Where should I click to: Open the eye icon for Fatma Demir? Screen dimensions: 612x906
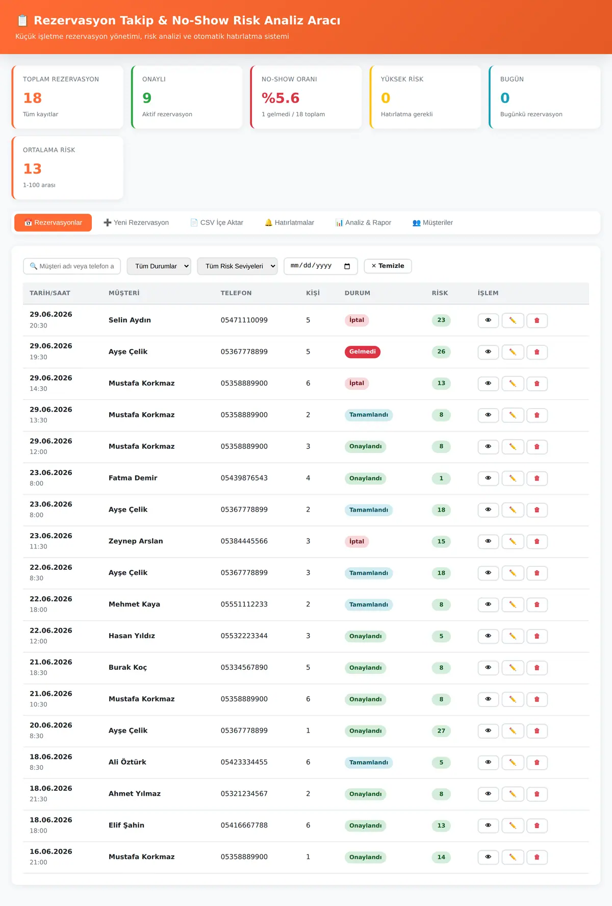(488, 479)
